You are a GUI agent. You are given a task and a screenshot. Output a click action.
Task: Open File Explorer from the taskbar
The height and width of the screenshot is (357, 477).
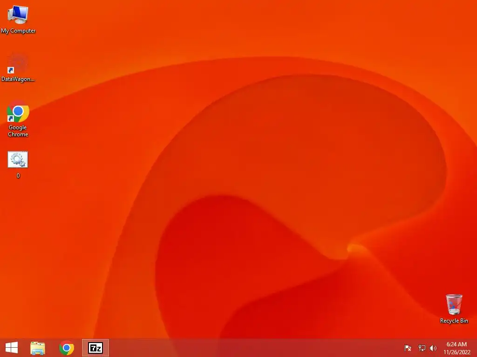[x=38, y=348]
